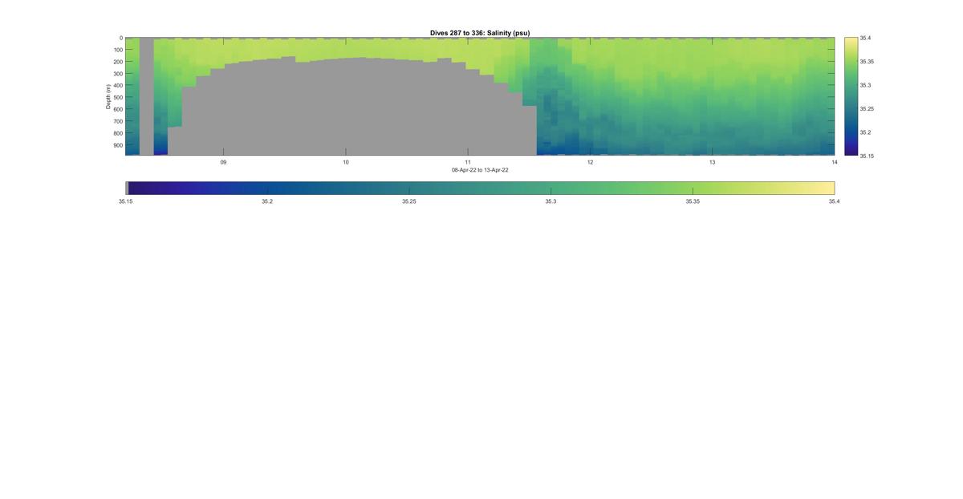Select the x-axis tick label "12"

tap(590, 162)
